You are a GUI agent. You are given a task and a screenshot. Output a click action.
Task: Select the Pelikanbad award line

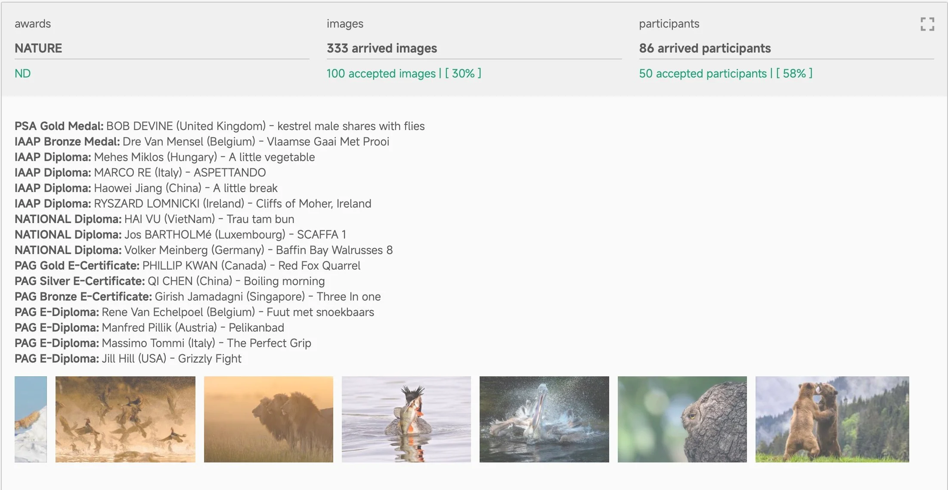tap(149, 328)
